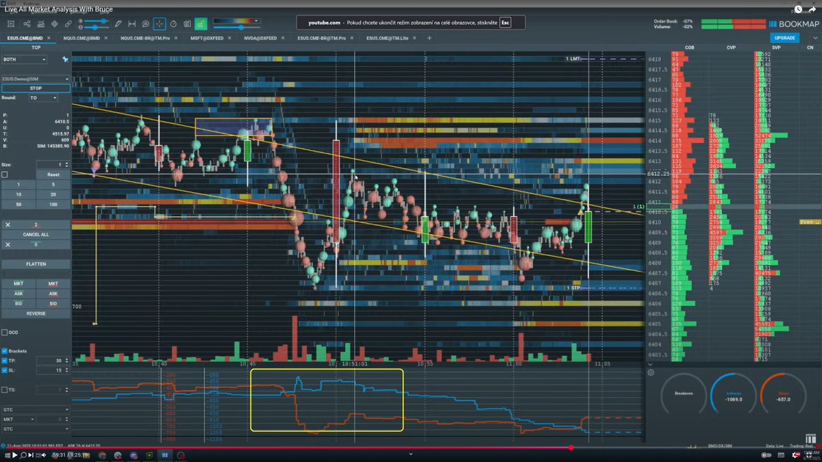This screenshot has width=822, height=462.
Task: Click the STOP button
Action: [36, 88]
